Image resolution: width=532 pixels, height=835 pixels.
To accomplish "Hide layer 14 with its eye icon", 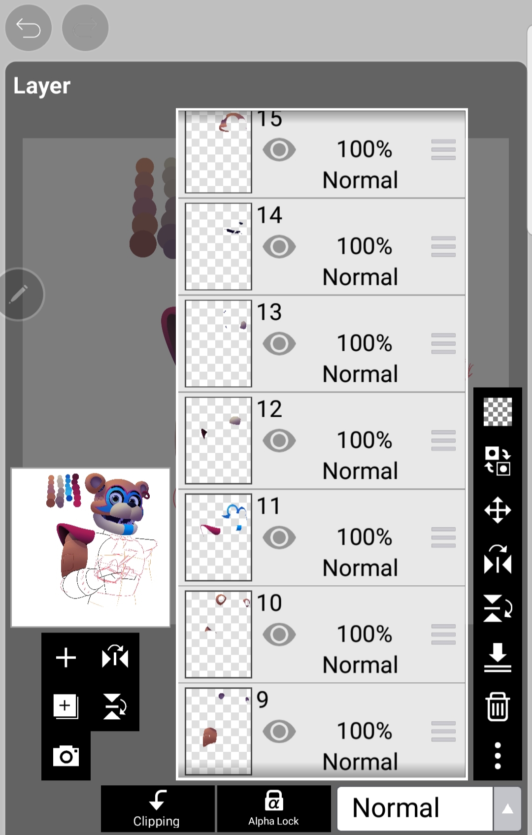I will click(x=279, y=246).
